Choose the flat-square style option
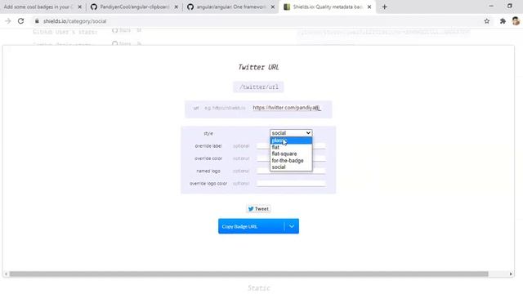The height and width of the screenshot is (294, 523). [291, 154]
